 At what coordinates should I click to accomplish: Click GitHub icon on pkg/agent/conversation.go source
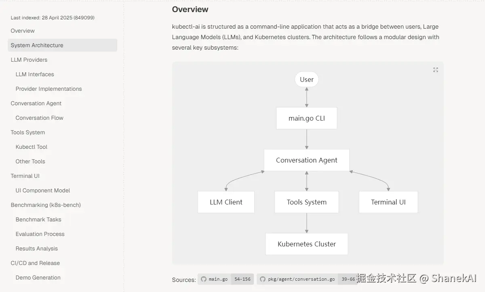[x=263, y=279]
